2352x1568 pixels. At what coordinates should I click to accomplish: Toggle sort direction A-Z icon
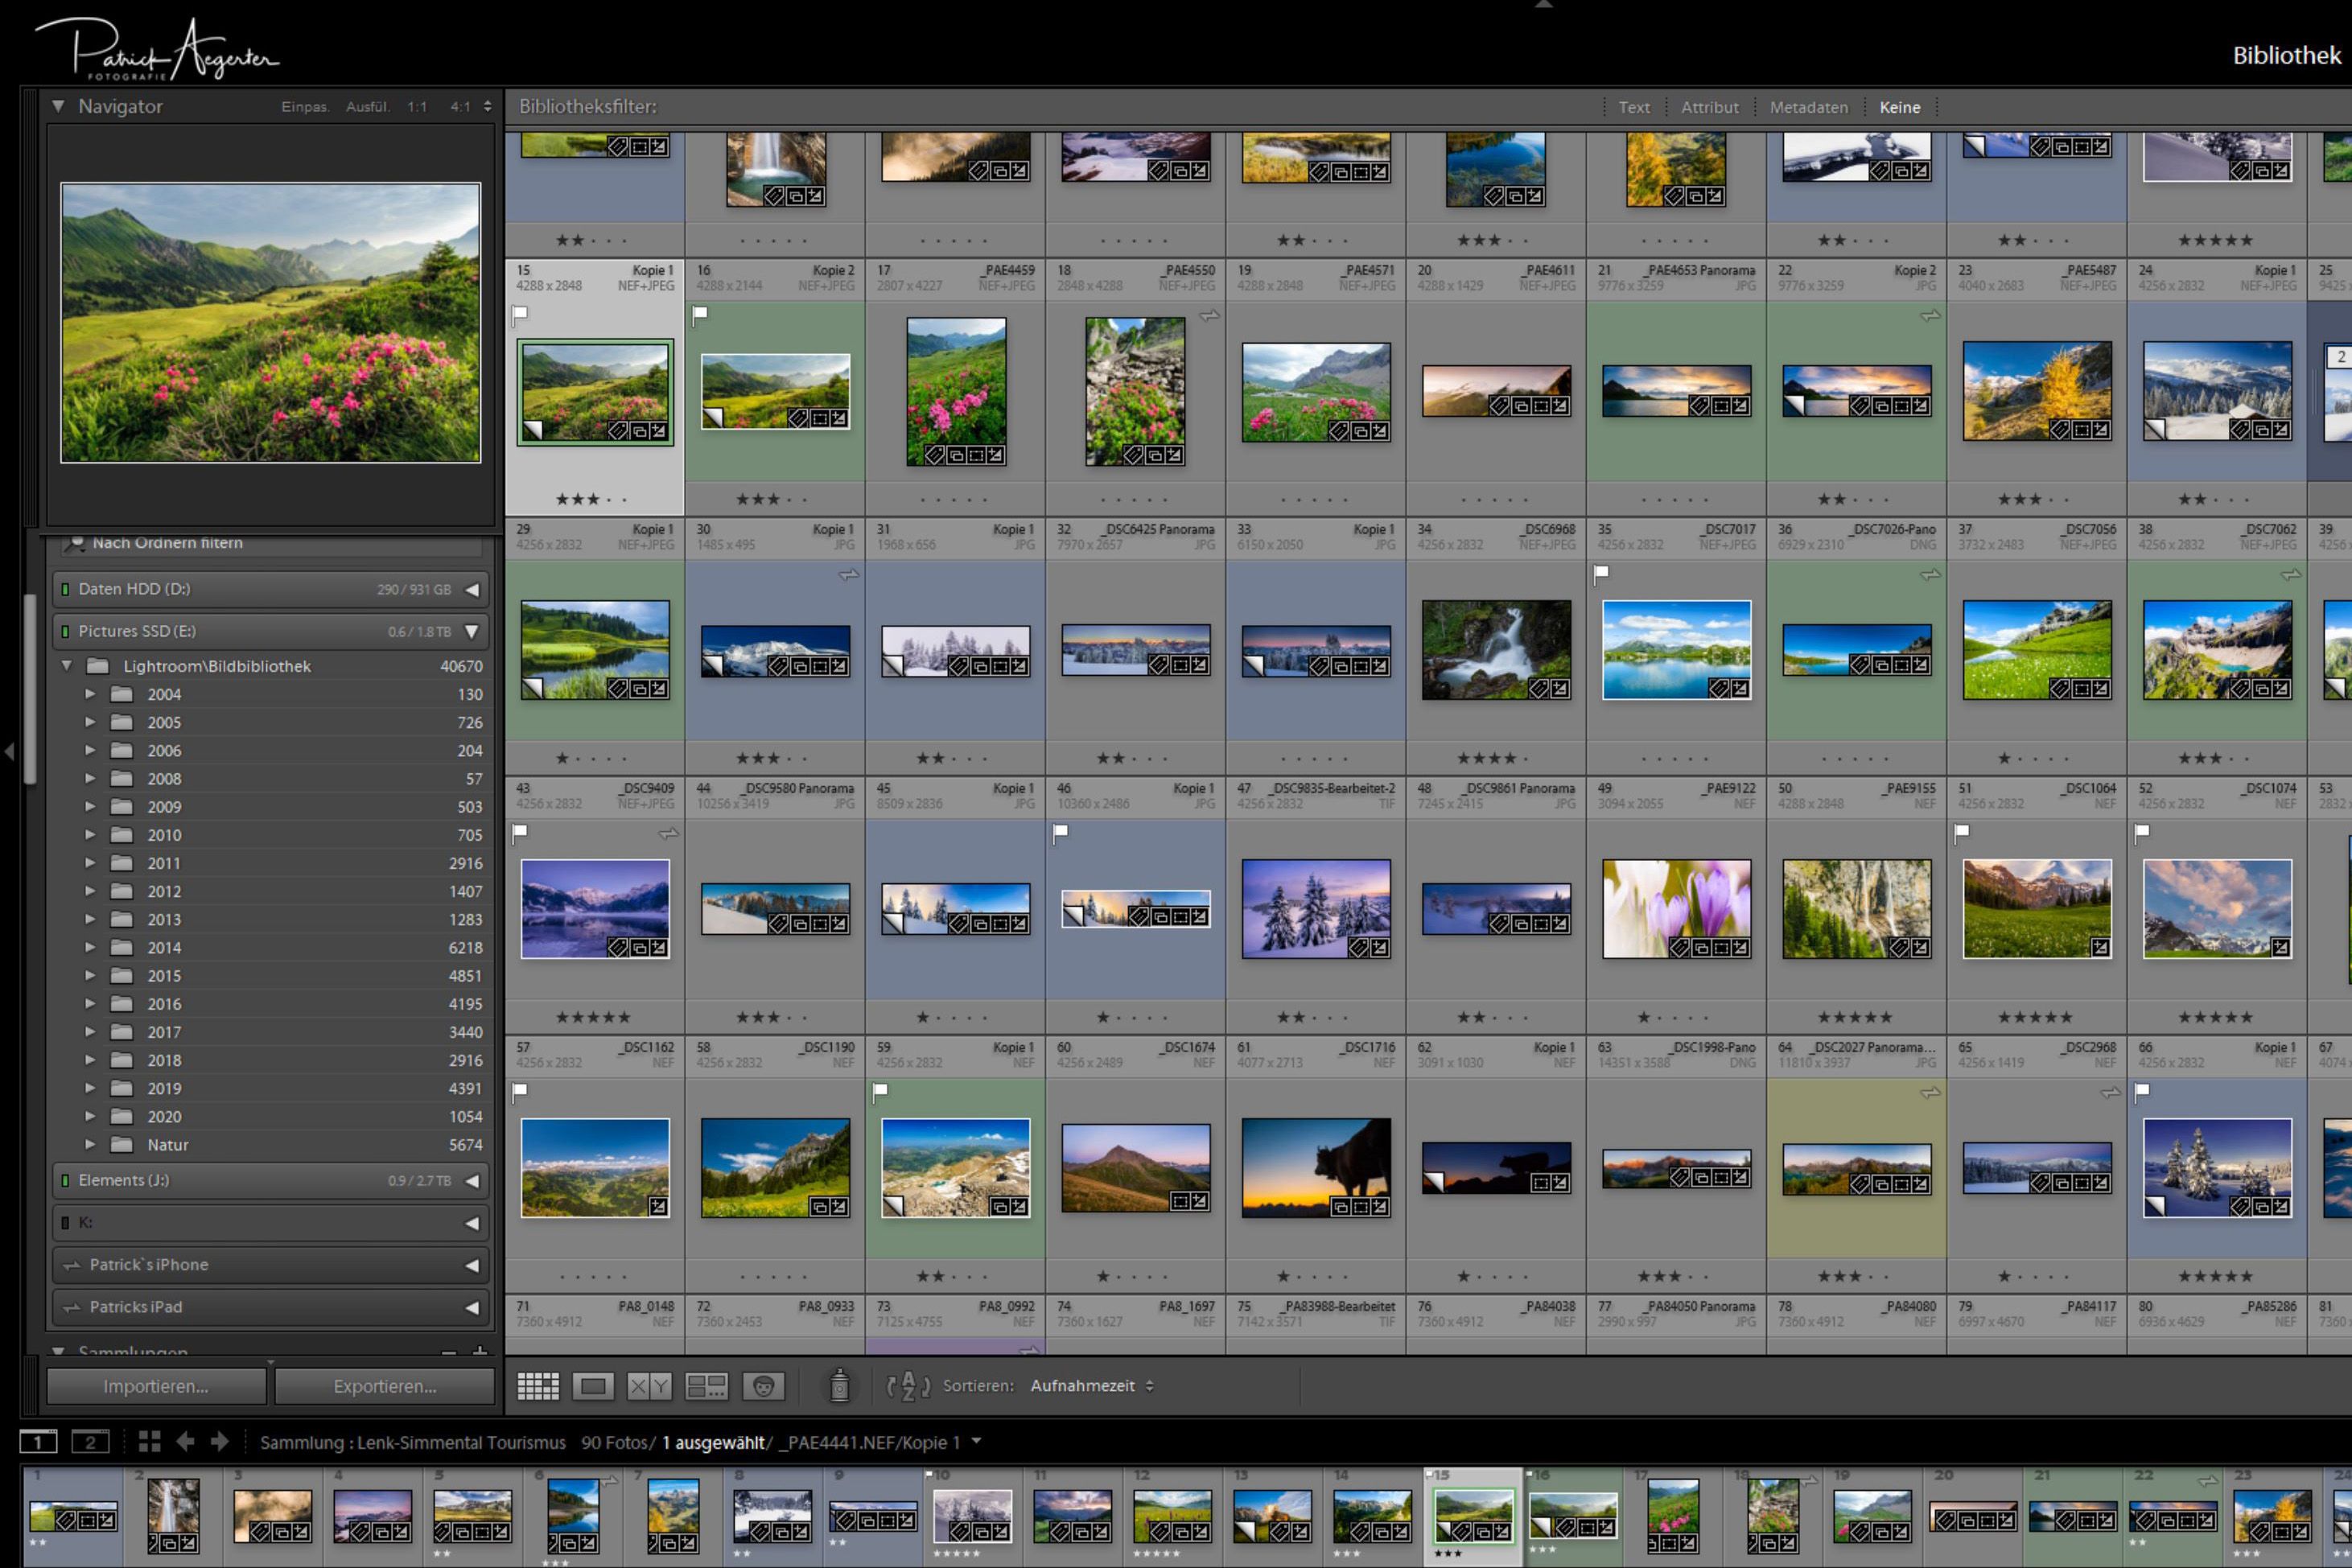[x=908, y=1385]
